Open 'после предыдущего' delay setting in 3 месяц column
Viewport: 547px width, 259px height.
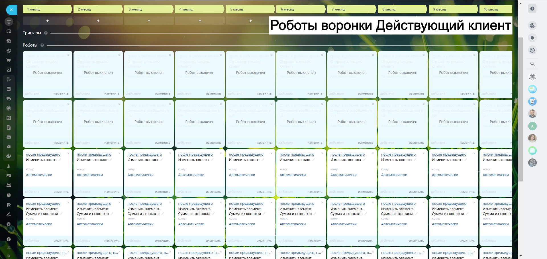(144, 154)
